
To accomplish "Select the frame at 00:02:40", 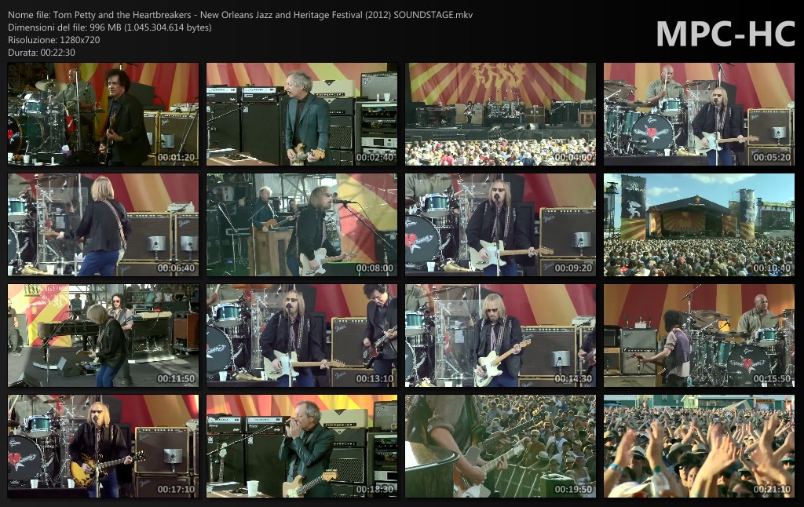I will pos(301,115).
